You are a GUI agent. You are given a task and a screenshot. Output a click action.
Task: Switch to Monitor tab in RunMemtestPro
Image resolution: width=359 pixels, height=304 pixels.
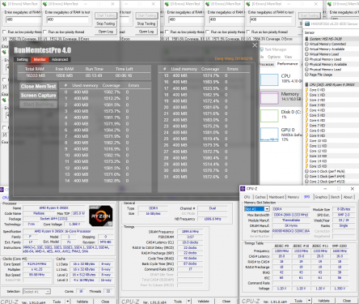tap(40, 59)
